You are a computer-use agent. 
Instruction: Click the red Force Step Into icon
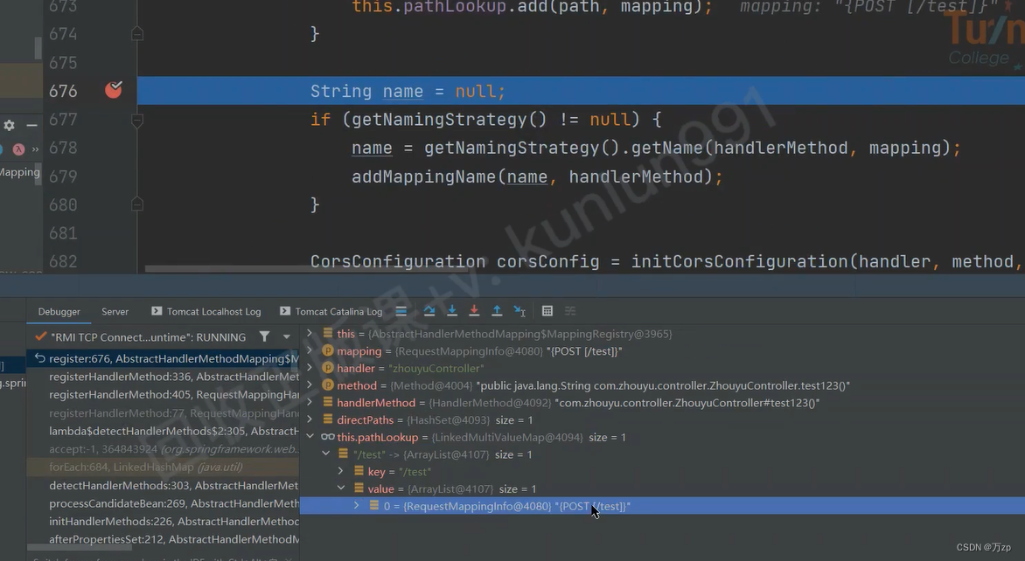click(x=475, y=311)
